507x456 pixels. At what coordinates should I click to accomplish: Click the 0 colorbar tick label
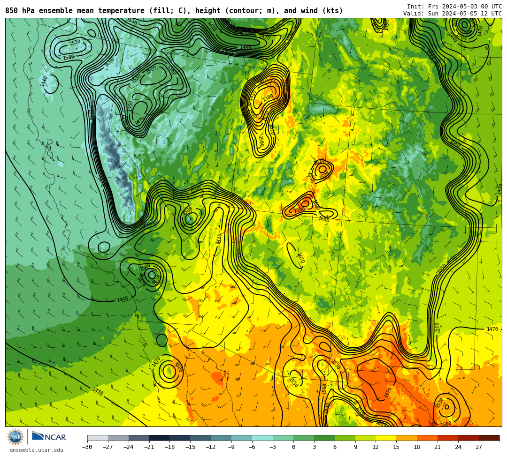[x=293, y=447]
